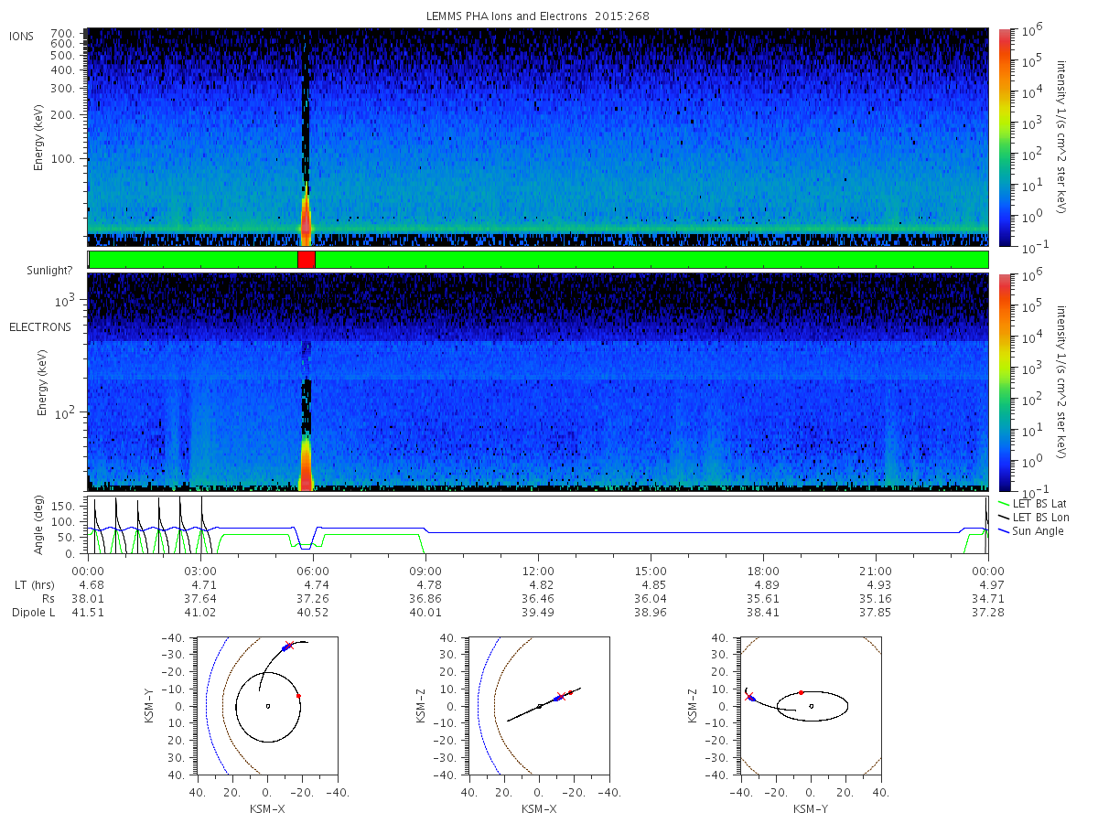Click the 12:00 time axis label
Image resolution: width=1098 pixels, height=823 pixels.
(x=538, y=571)
